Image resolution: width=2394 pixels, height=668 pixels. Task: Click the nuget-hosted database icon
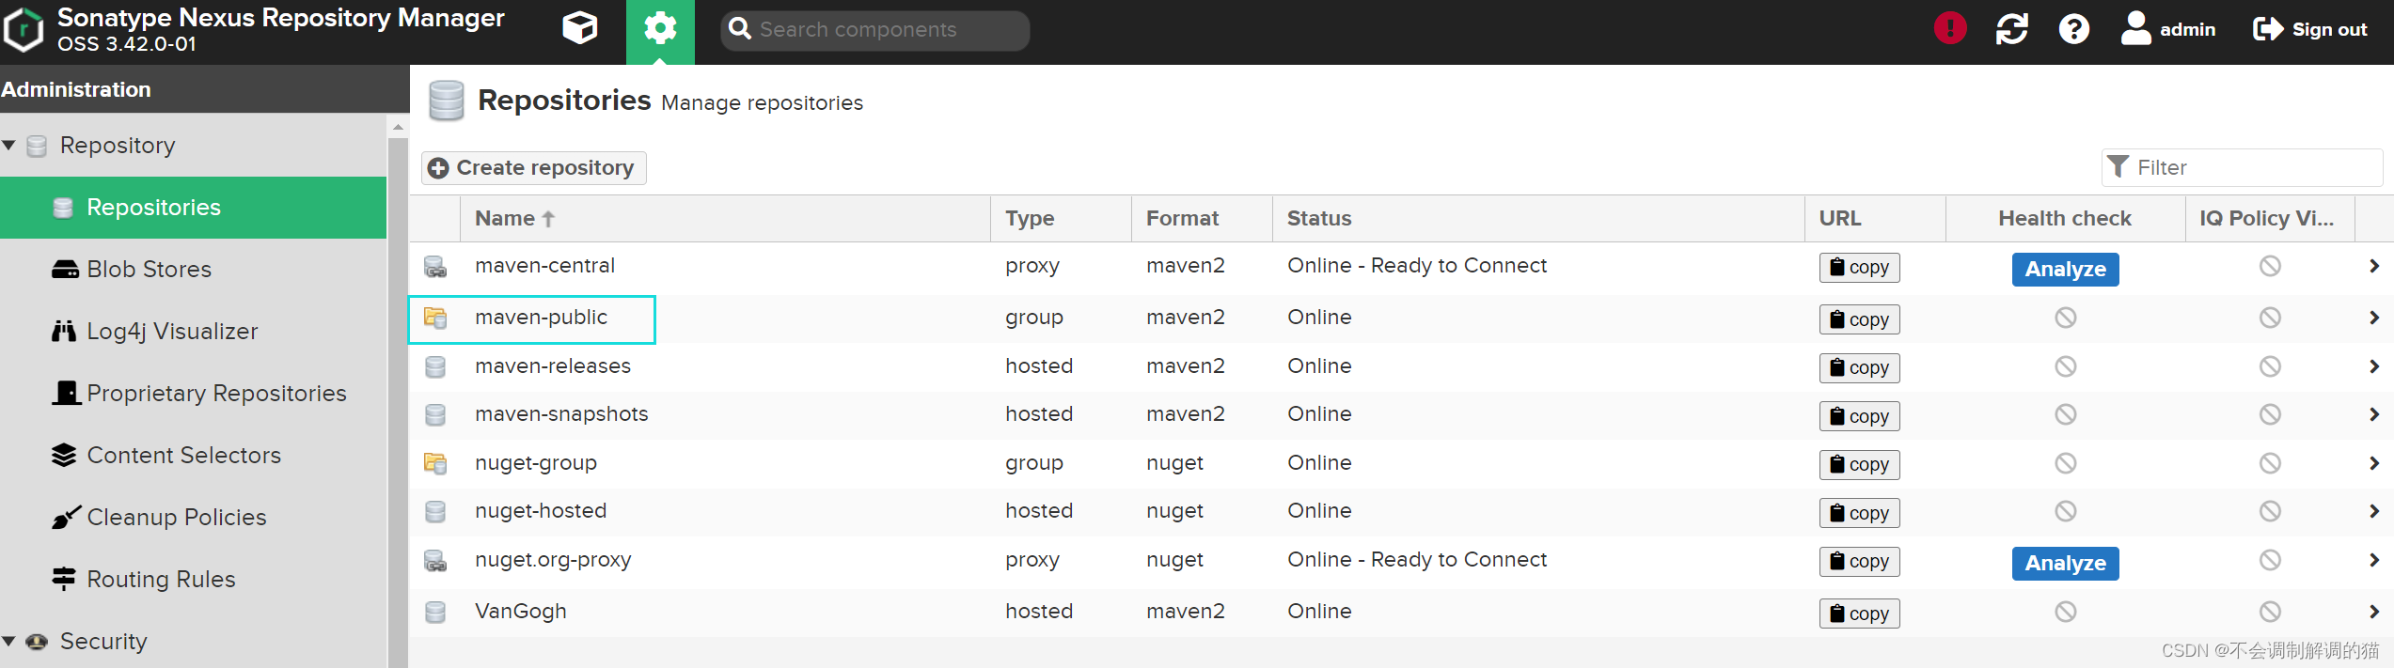(x=435, y=511)
